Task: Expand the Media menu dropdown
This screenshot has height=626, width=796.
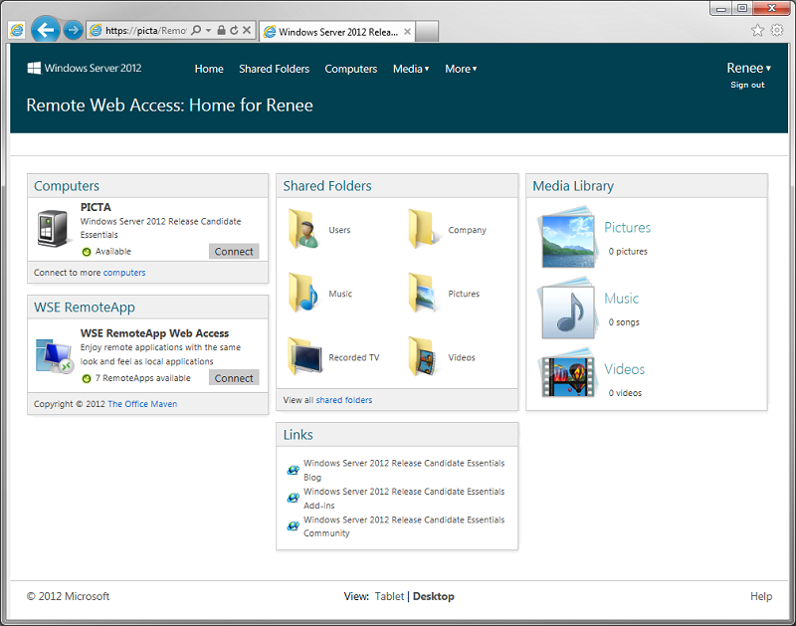Action: coord(411,69)
